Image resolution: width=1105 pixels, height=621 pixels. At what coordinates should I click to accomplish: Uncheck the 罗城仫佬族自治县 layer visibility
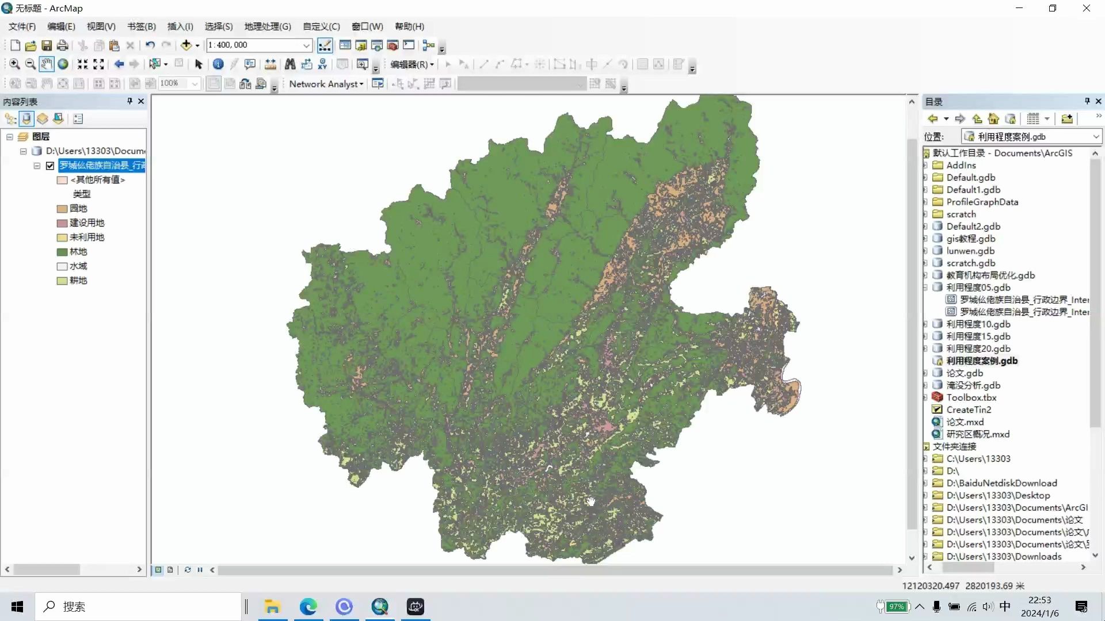(50, 166)
